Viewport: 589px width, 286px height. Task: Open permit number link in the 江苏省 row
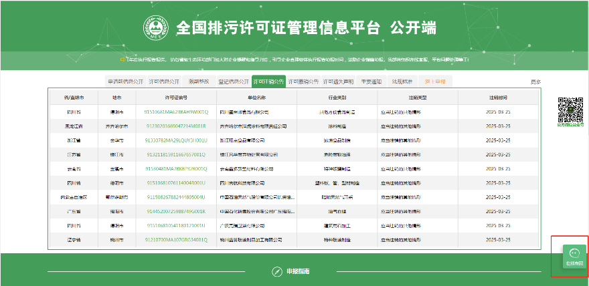pyautogui.click(x=176, y=154)
